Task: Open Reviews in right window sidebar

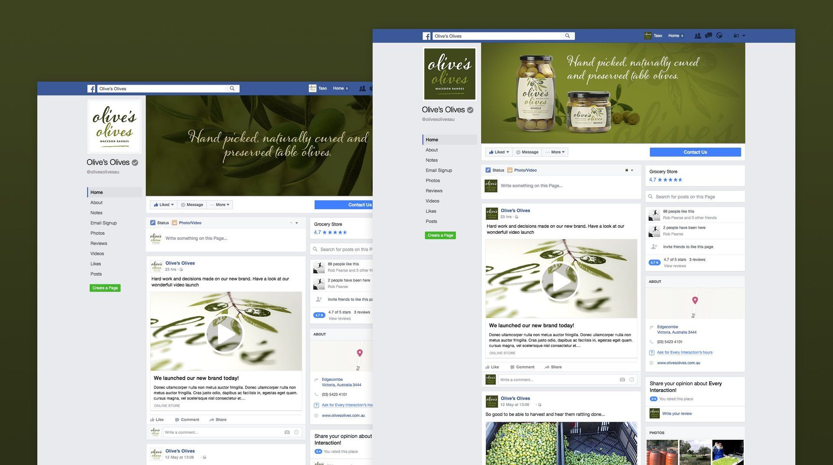Action: [434, 191]
